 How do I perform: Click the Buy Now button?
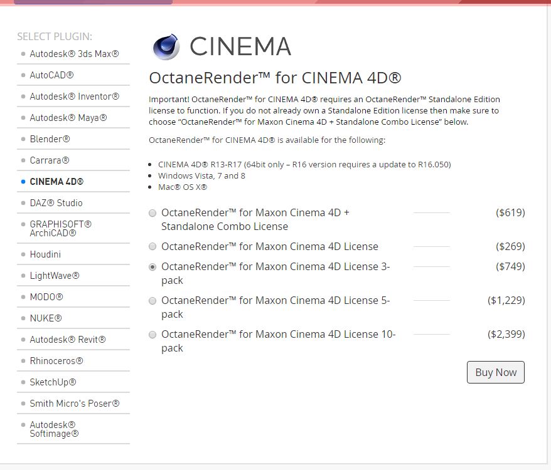click(x=496, y=372)
